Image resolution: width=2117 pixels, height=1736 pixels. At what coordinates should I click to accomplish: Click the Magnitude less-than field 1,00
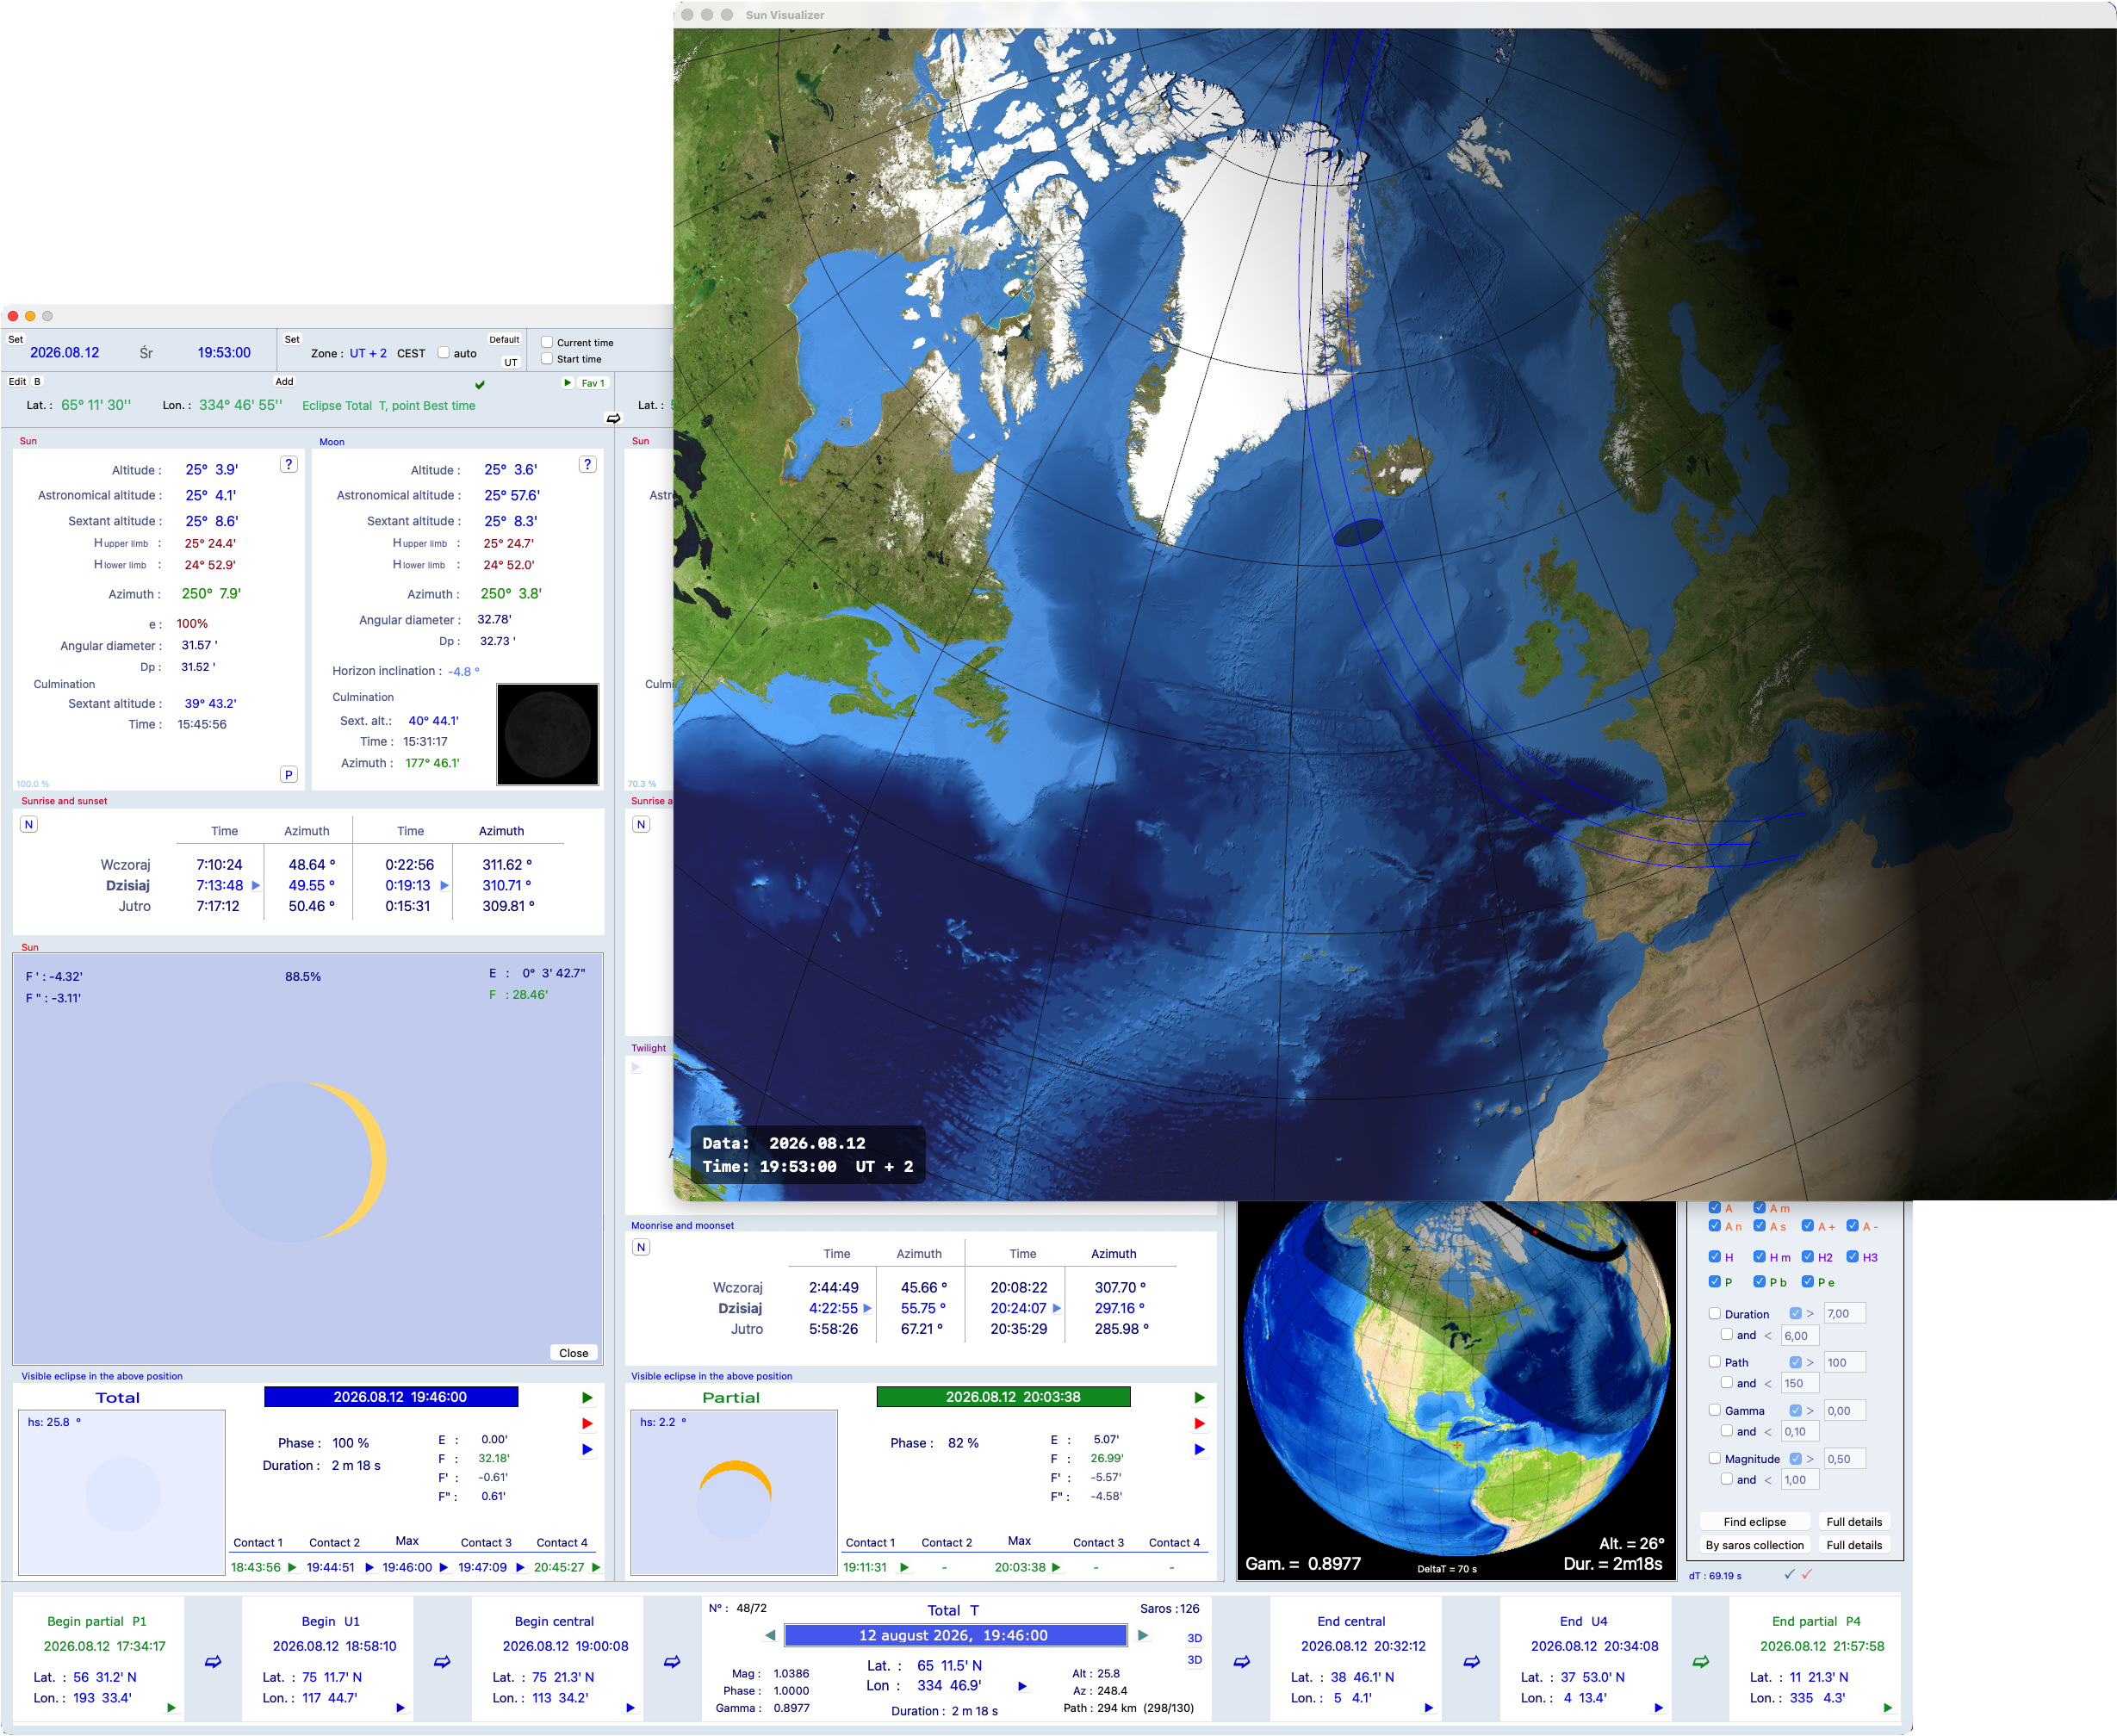pyautogui.click(x=1800, y=1479)
